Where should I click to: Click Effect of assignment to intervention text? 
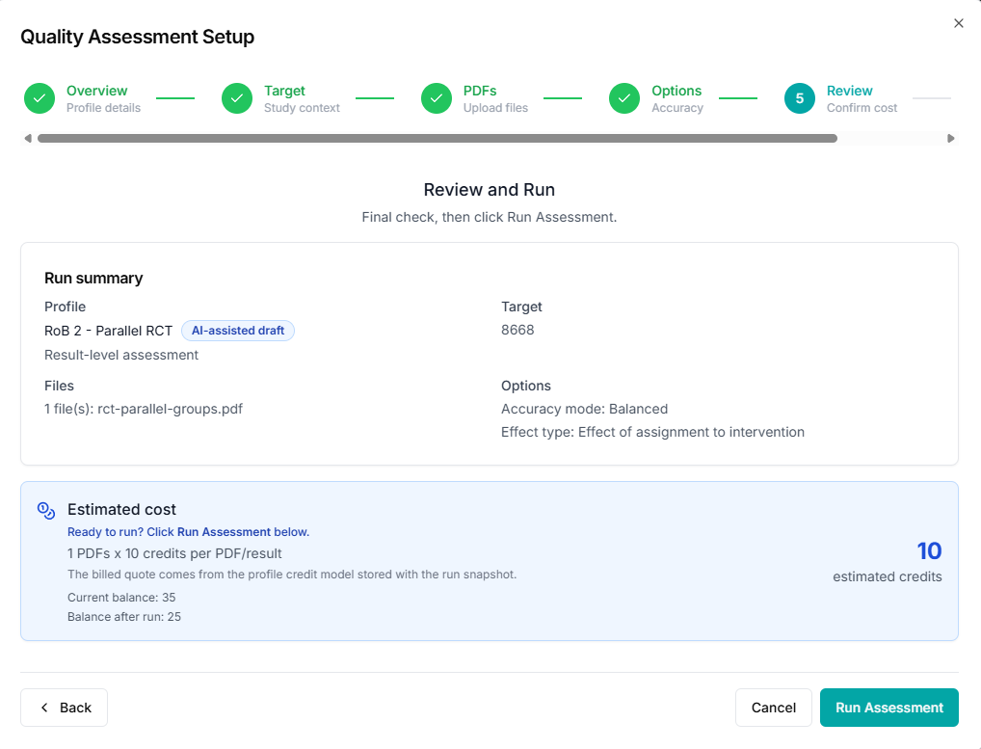tap(691, 433)
